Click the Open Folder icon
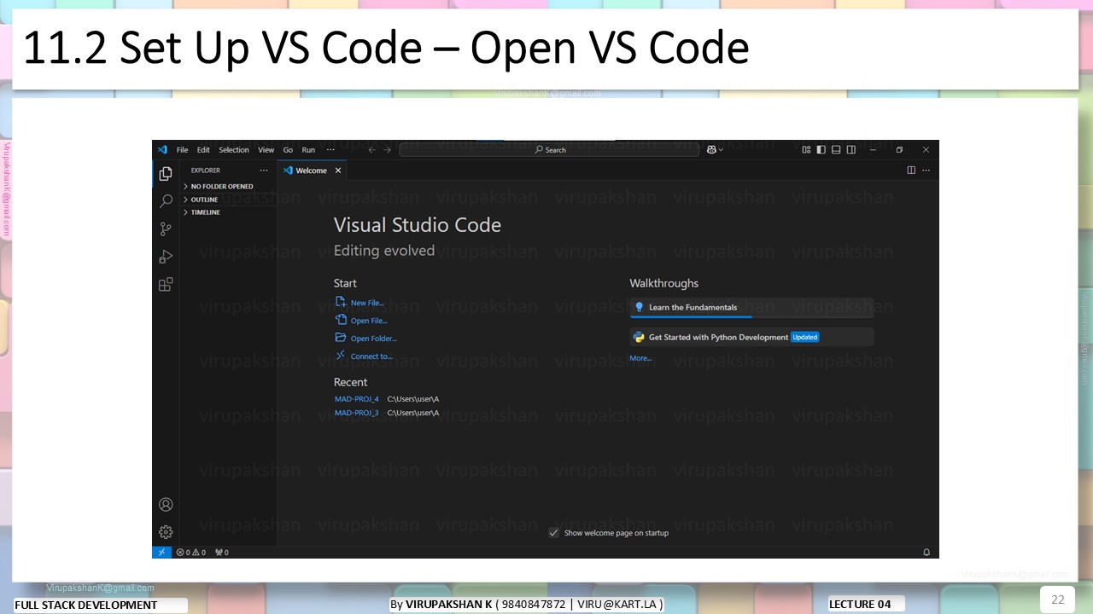The height and width of the screenshot is (614, 1093). [341, 338]
